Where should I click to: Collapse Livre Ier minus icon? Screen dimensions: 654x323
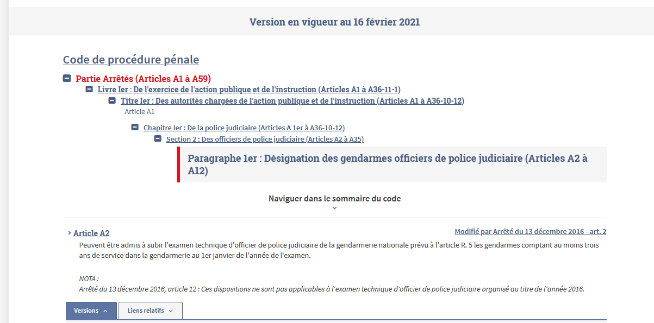click(89, 89)
